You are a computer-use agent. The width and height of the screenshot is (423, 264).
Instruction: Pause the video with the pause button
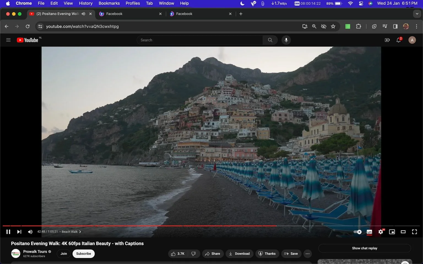(x=8, y=232)
